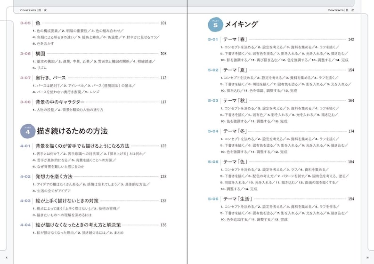Click the メイキング part heading
Screen dimensions: 374x264
[x=241, y=24]
